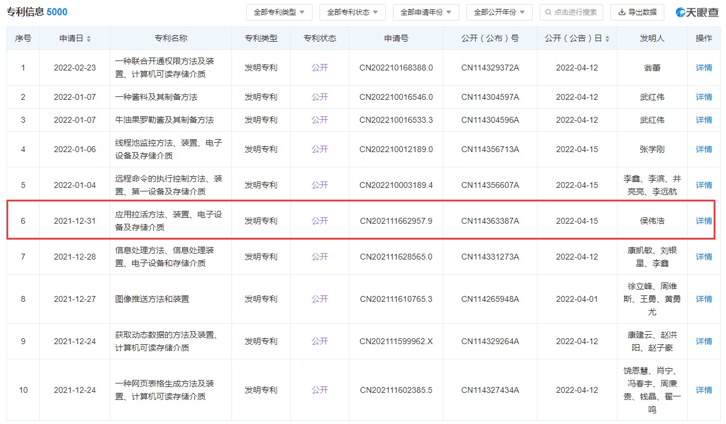Open the 全部专利类型 dropdown
726x424 pixels.
279,12
